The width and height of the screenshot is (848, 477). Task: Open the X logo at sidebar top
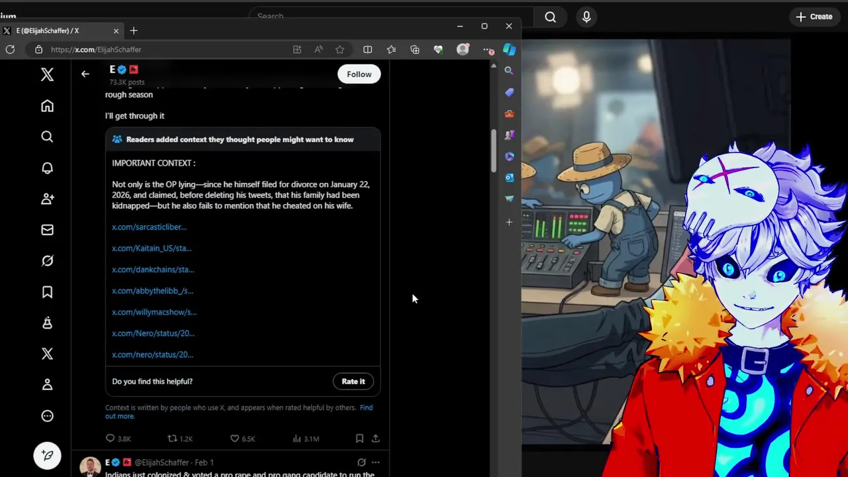click(47, 74)
